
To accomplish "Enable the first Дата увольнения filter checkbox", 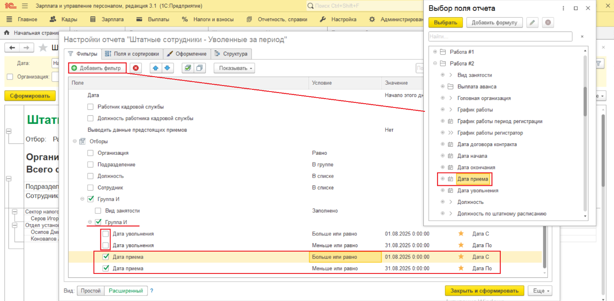I will coord(105,234).
